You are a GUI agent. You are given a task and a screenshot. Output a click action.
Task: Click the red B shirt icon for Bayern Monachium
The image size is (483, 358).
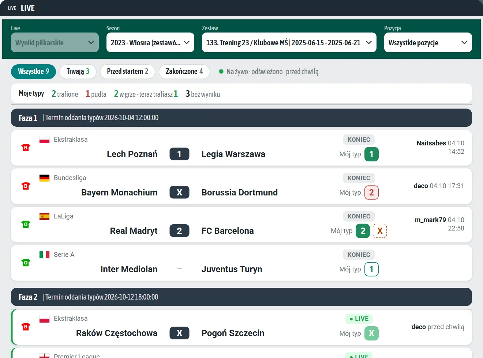(26, 186)
